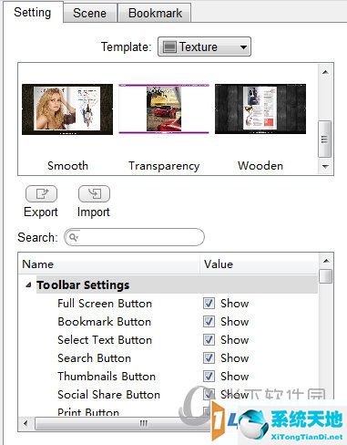Click the template list scrollbar thumb
This screenshot has width=347, height=445.
point(324,139)
